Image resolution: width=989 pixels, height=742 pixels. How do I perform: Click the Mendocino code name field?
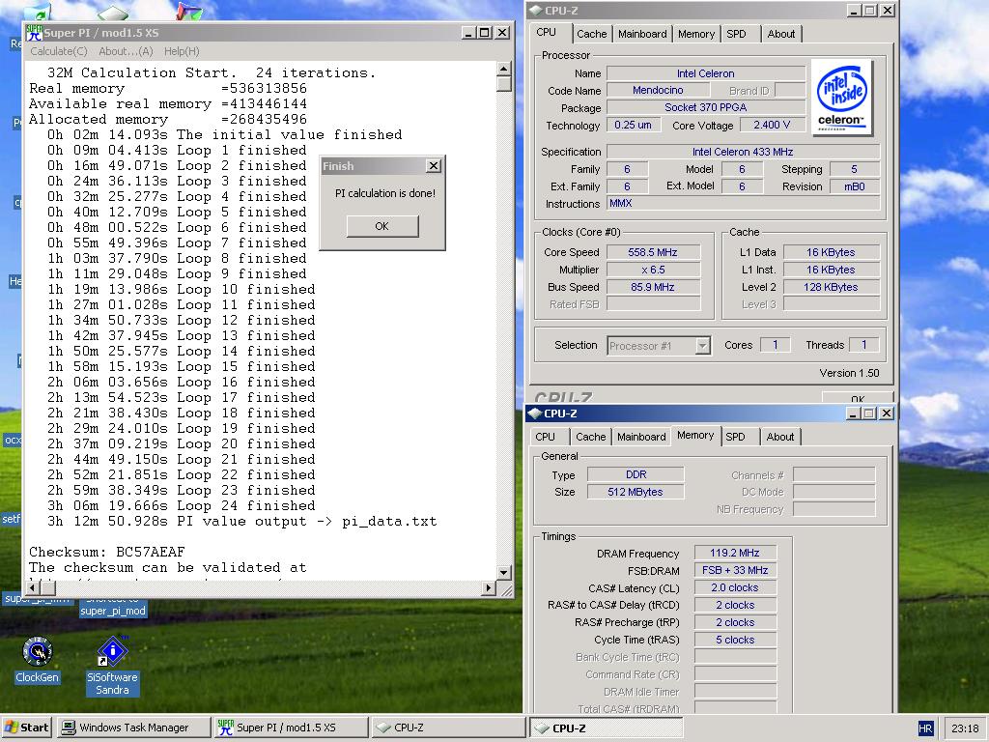658,90
